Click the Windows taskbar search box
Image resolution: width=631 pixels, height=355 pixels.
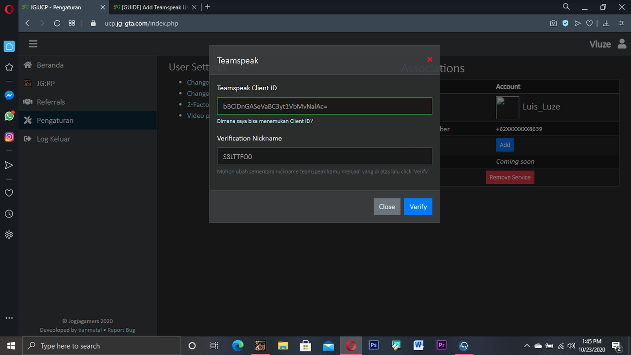102,346
